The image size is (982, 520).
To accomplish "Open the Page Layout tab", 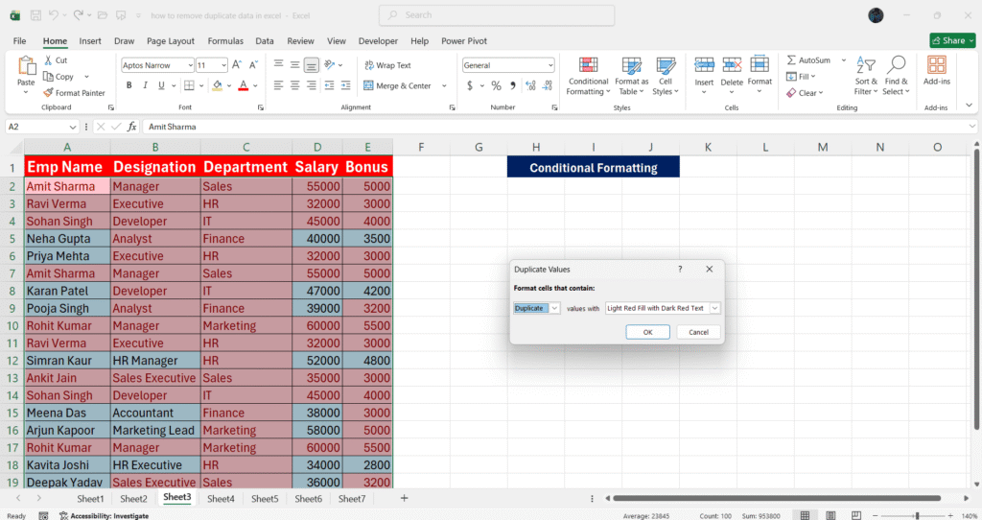I will [171, 40].
